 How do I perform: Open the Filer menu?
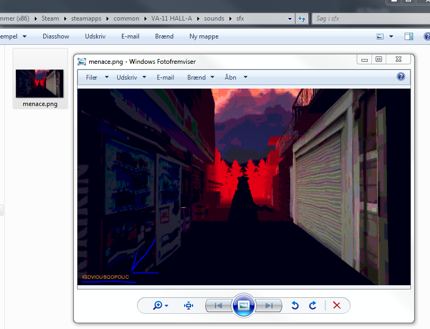tap(97, 77)
